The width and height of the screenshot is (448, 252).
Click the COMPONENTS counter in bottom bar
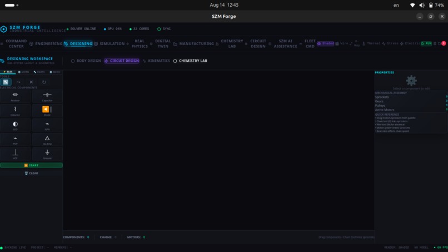tap(76, 237)
